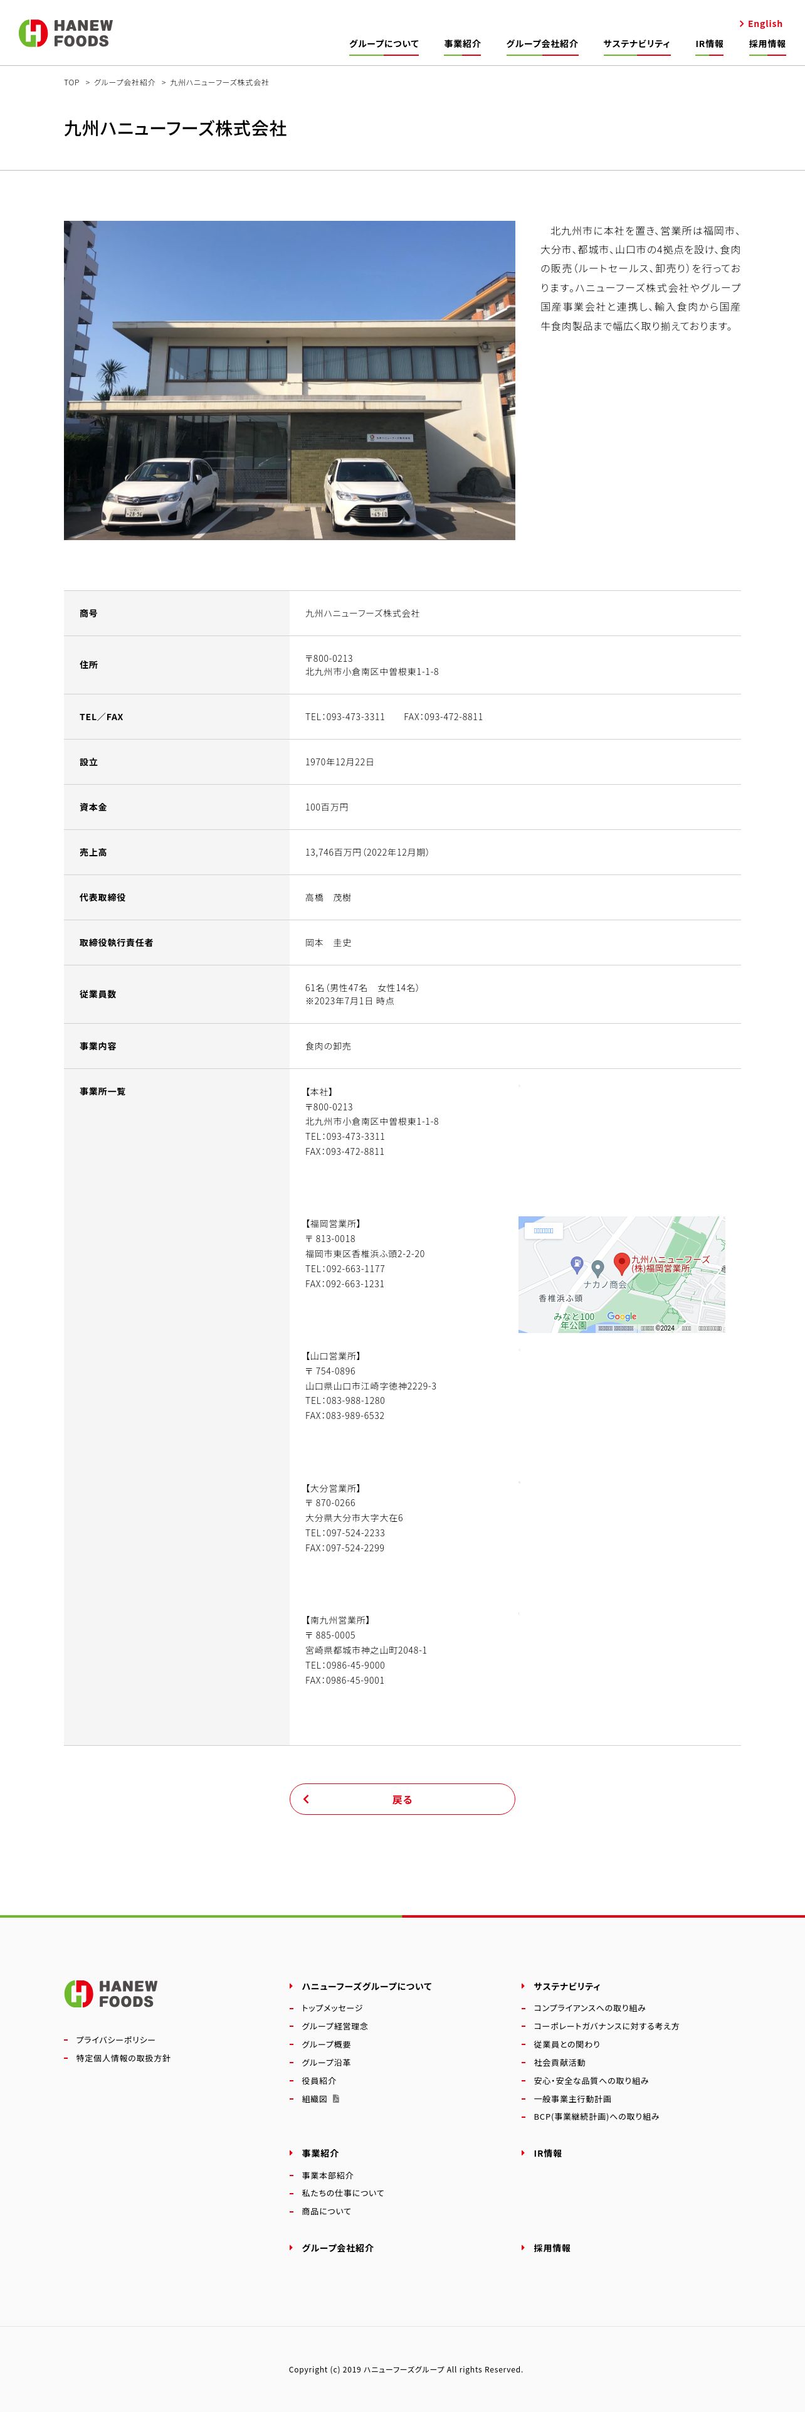Open 事業紹介 footer heading

(x=320, y=2154)
